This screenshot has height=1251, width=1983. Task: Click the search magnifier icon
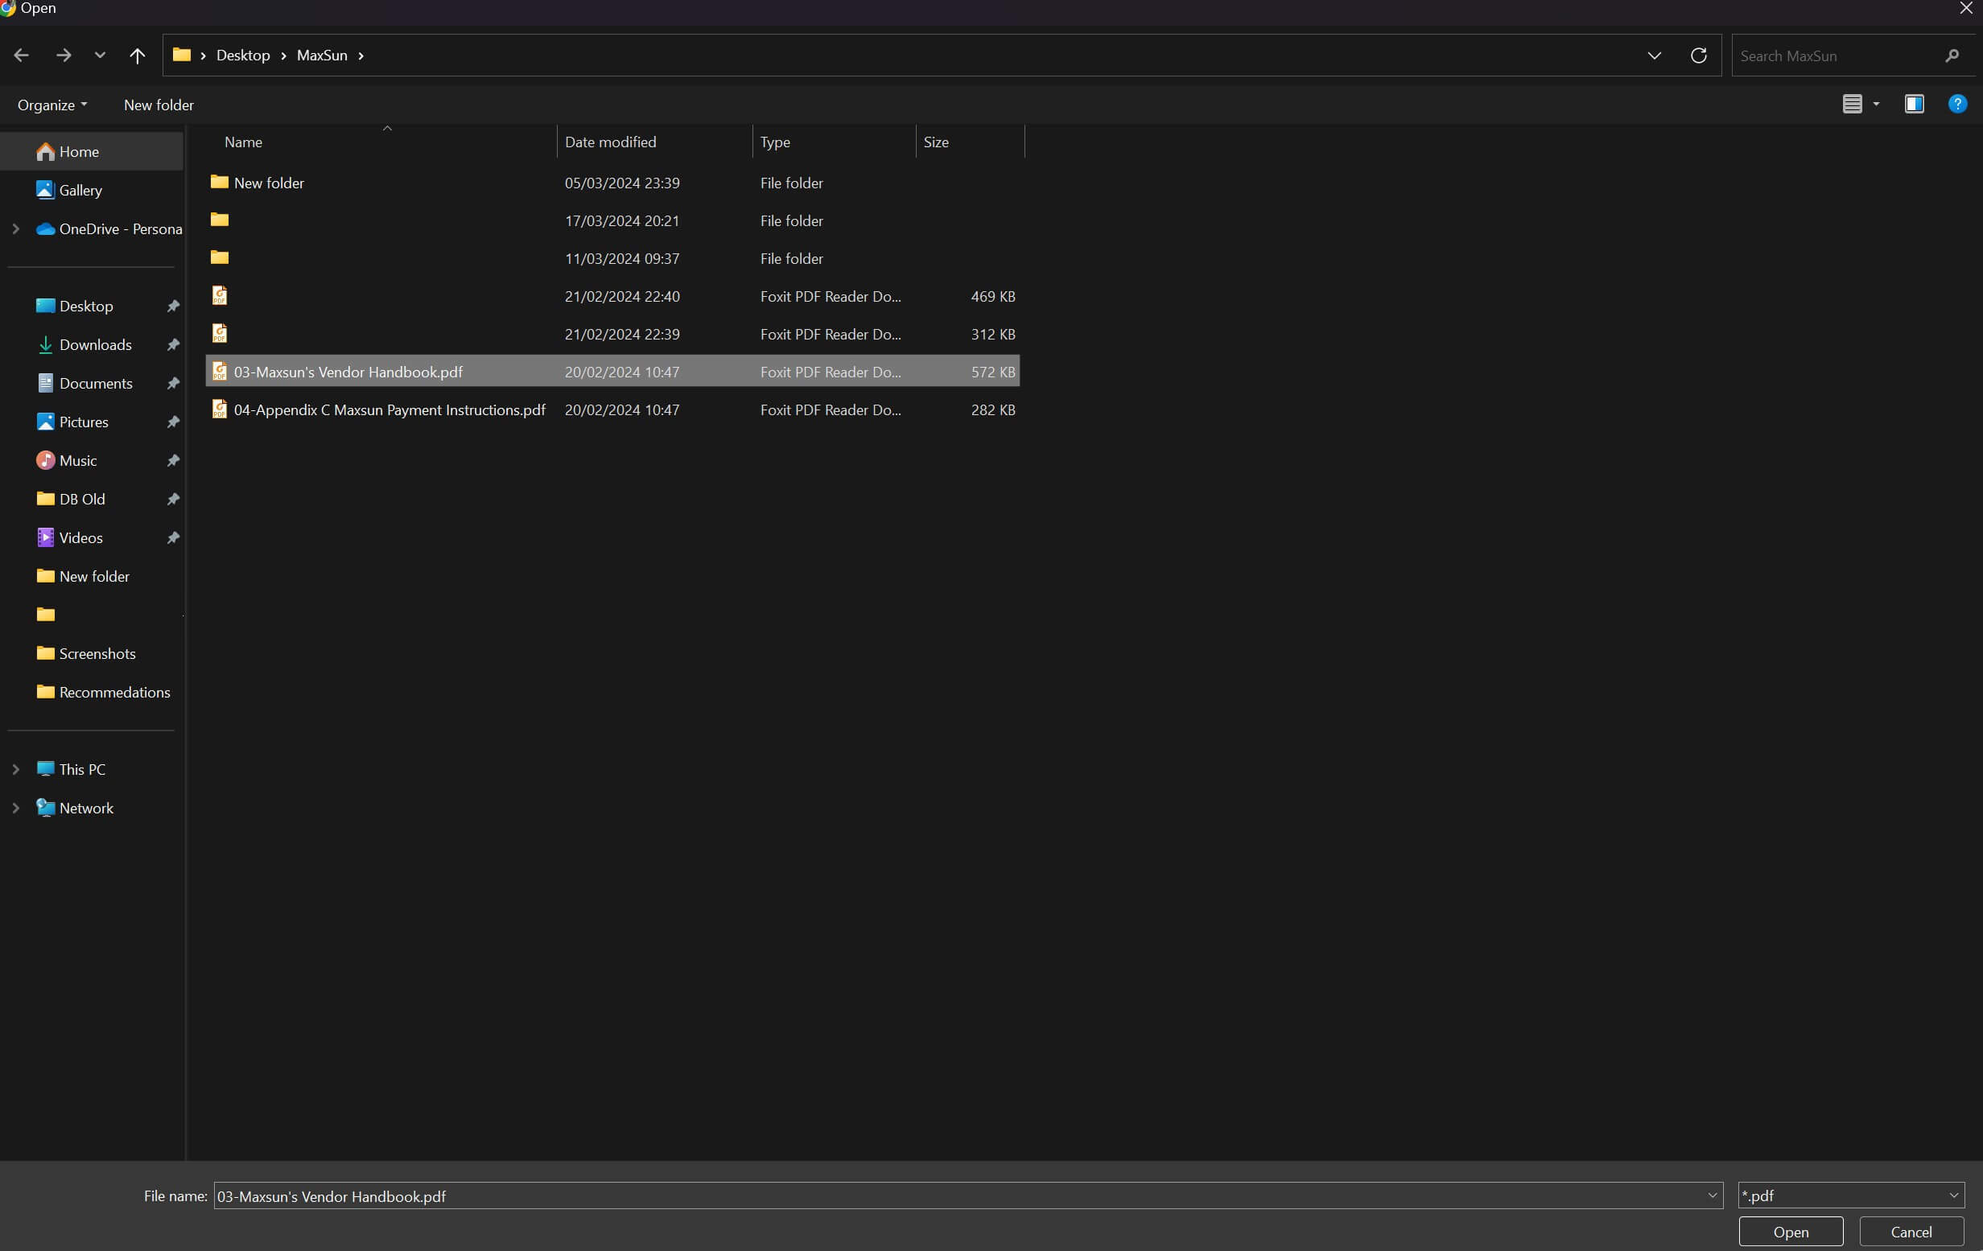(x=1952, y=56)
